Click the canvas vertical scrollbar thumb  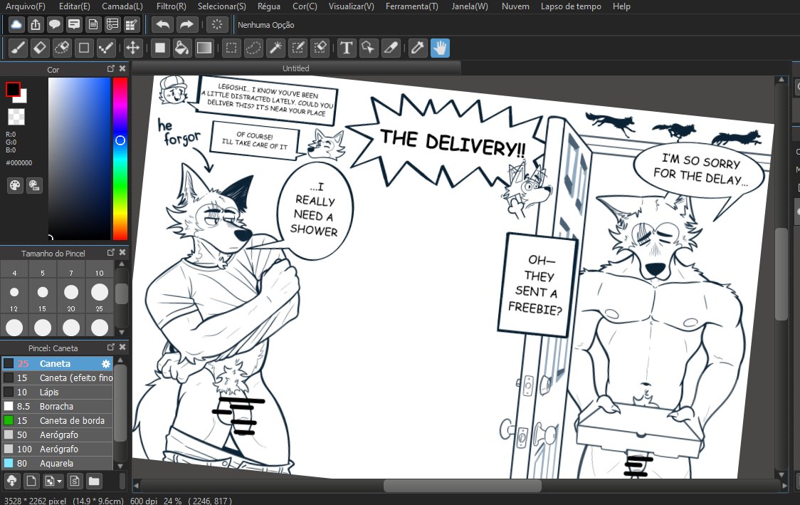coord(781,274)
